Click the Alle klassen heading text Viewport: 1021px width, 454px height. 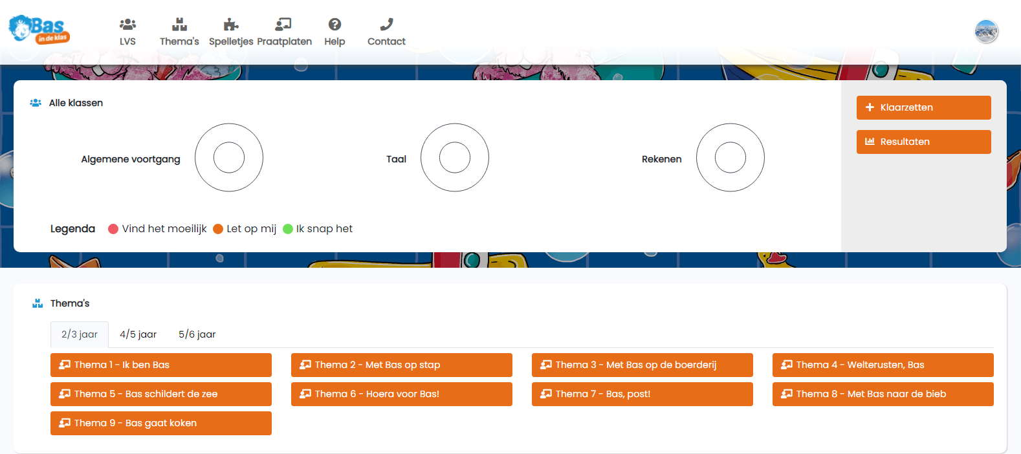click(x=76, y=103)
